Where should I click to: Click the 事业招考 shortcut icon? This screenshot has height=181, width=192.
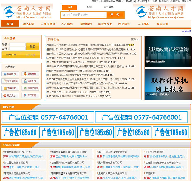(30, 81)
